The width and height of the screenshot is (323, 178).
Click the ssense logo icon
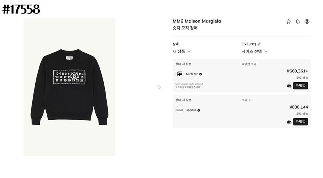click(x=180, y=110)
